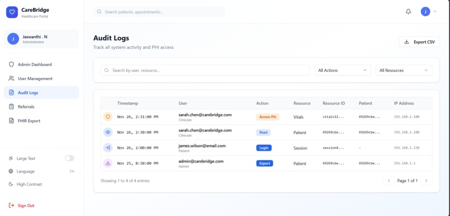Image resolution: width=450 pixels, height=216 pixels.
Task: Go to next page arrow
Action: 426,180
